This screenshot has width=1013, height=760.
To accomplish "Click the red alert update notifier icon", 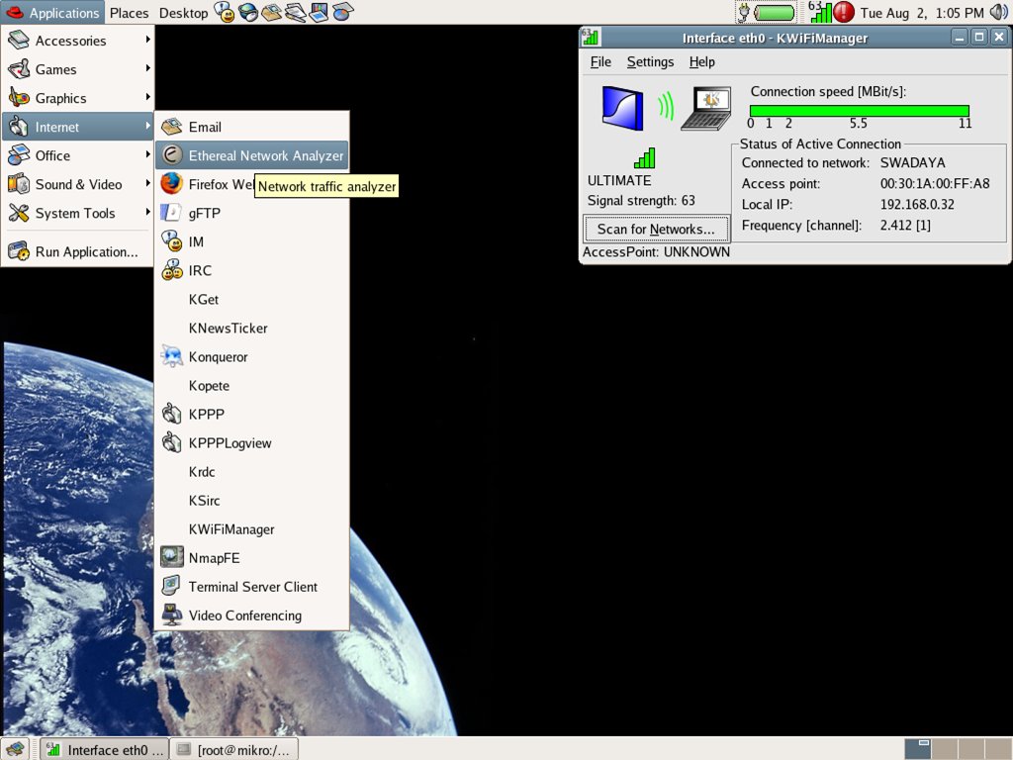I will (x=844, y=13).
